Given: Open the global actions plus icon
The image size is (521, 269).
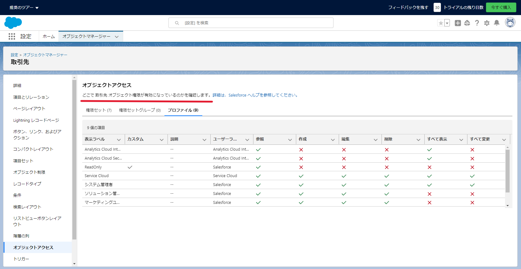Looking at the screenshot, I should click(458, 23).
